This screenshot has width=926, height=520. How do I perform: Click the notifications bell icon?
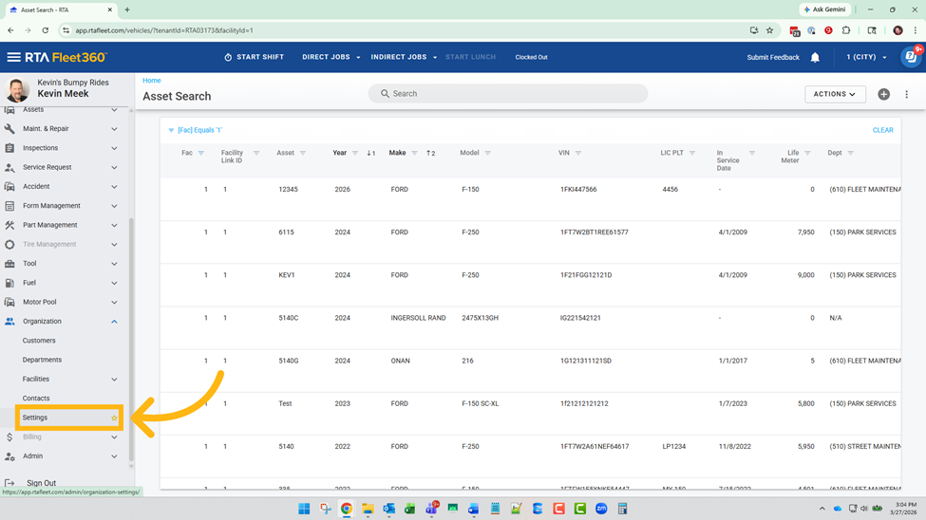(815, 58)
